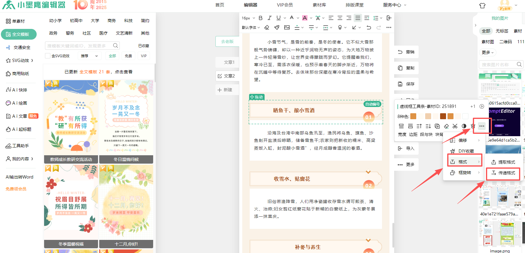Open the 全文模板 sidebar section
525x253 pixels.
coord(19,34)
